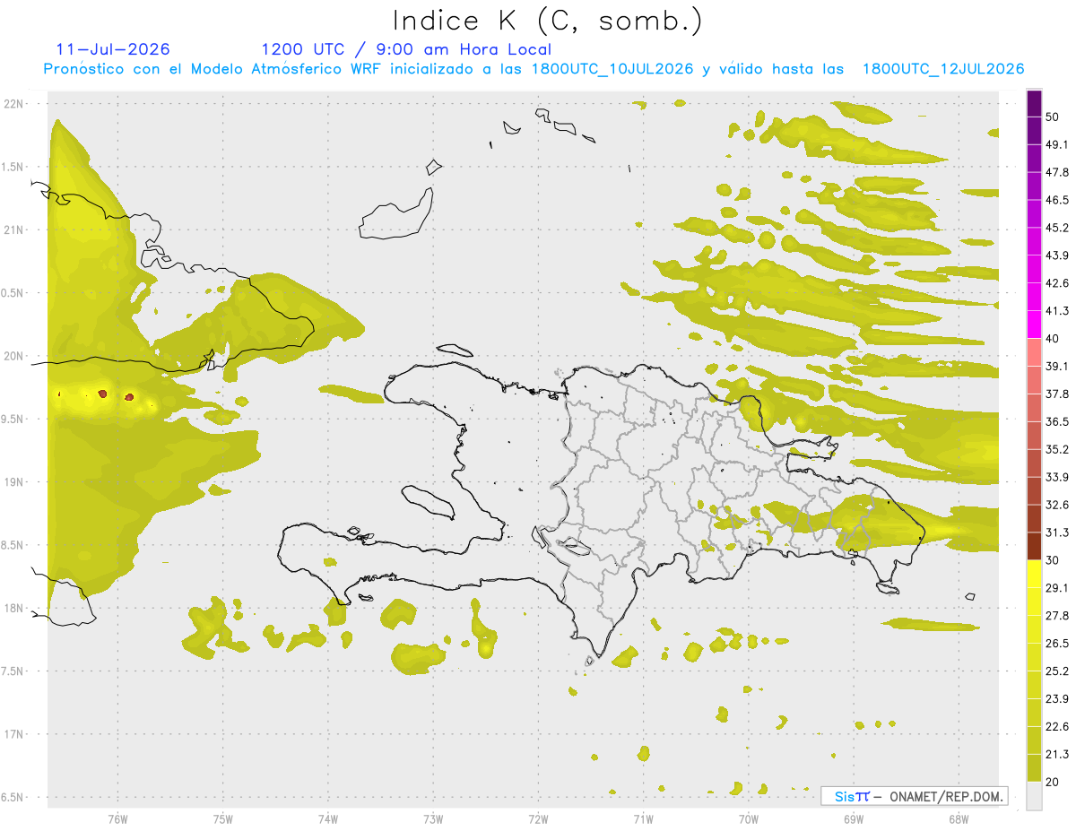The width and height of the screenshot is (1076, 831).
Task: Click the colorbar value "23.9"
Action: (1057, 699)
